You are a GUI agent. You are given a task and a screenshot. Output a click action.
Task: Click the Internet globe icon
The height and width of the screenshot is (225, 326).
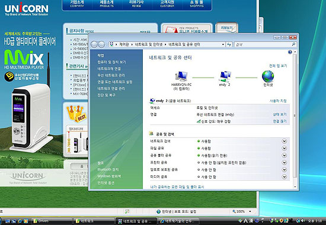tap(268, 76)
